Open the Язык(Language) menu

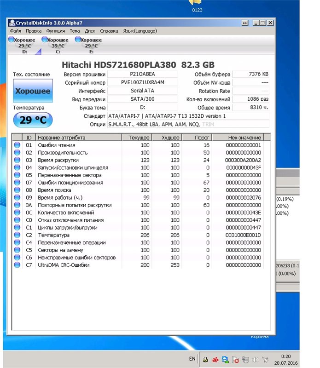click(140, 31)
